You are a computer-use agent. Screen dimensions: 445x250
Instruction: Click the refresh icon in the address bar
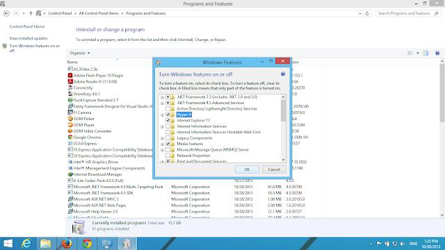[x=367, y=13]
